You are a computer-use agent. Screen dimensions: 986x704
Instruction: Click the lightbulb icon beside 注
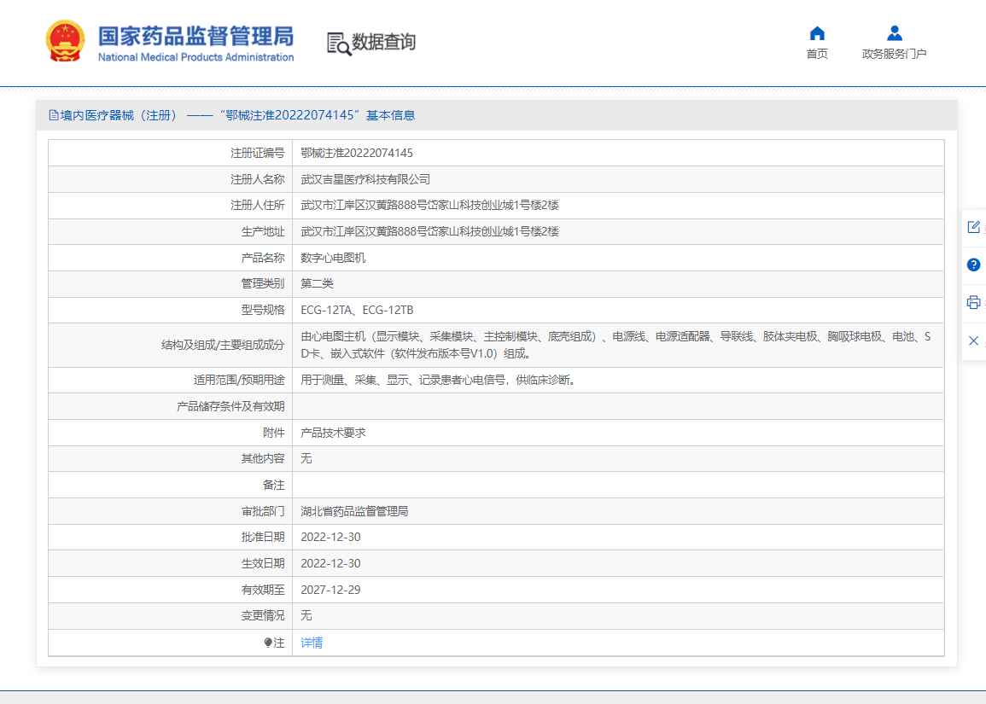coord(268,643)
